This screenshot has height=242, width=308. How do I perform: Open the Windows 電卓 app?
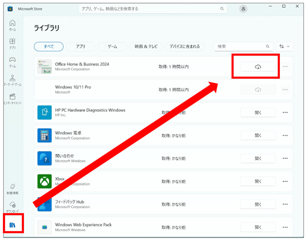[258, 135]
